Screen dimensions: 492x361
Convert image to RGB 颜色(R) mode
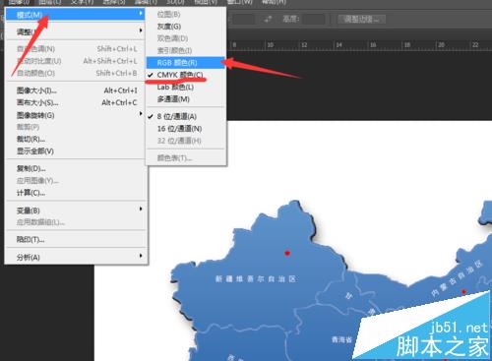[x=186, y=63]
